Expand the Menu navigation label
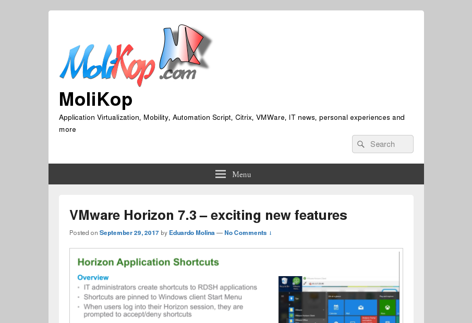 click(241, 175)
